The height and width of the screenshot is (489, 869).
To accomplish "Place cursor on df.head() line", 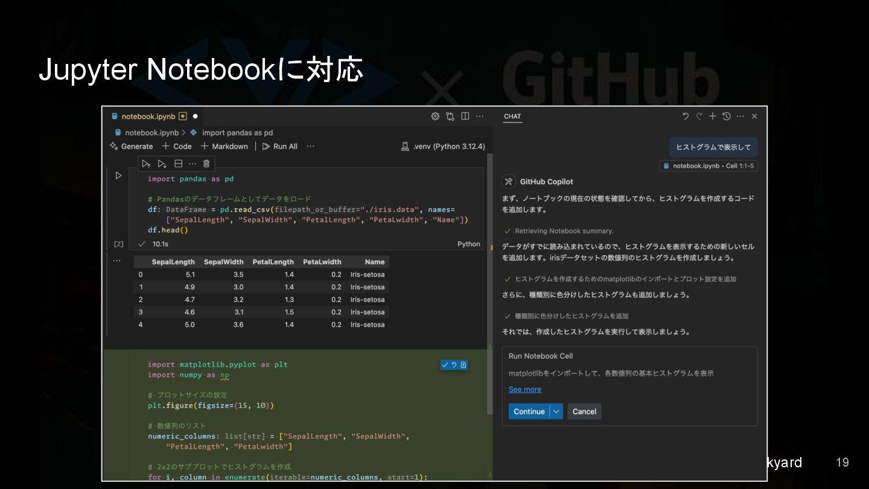I will [168, 230].
